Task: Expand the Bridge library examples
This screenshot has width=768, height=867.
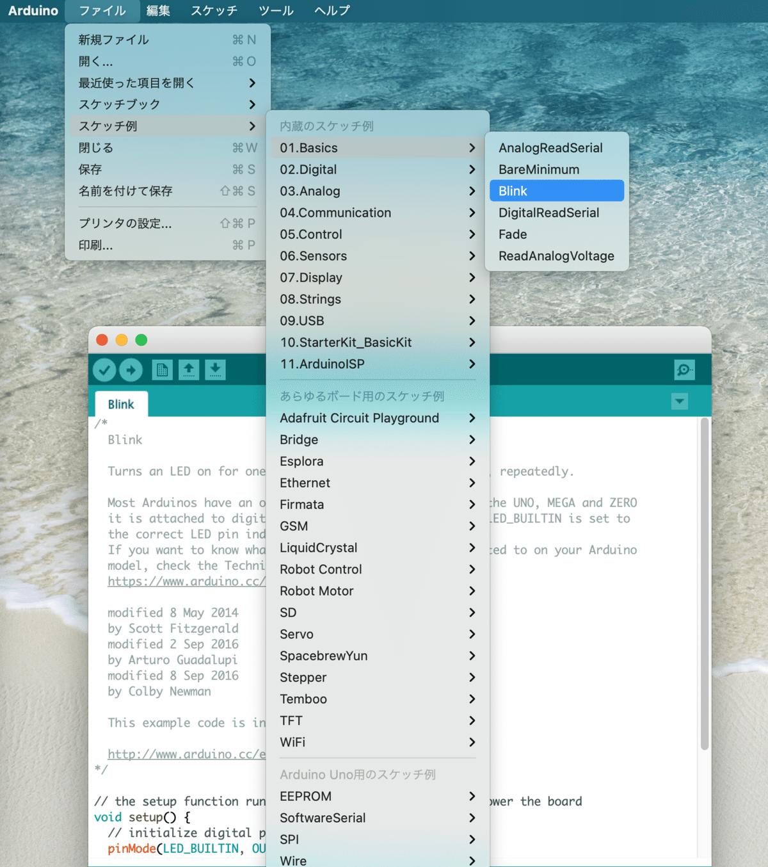Action: [378, 440]
